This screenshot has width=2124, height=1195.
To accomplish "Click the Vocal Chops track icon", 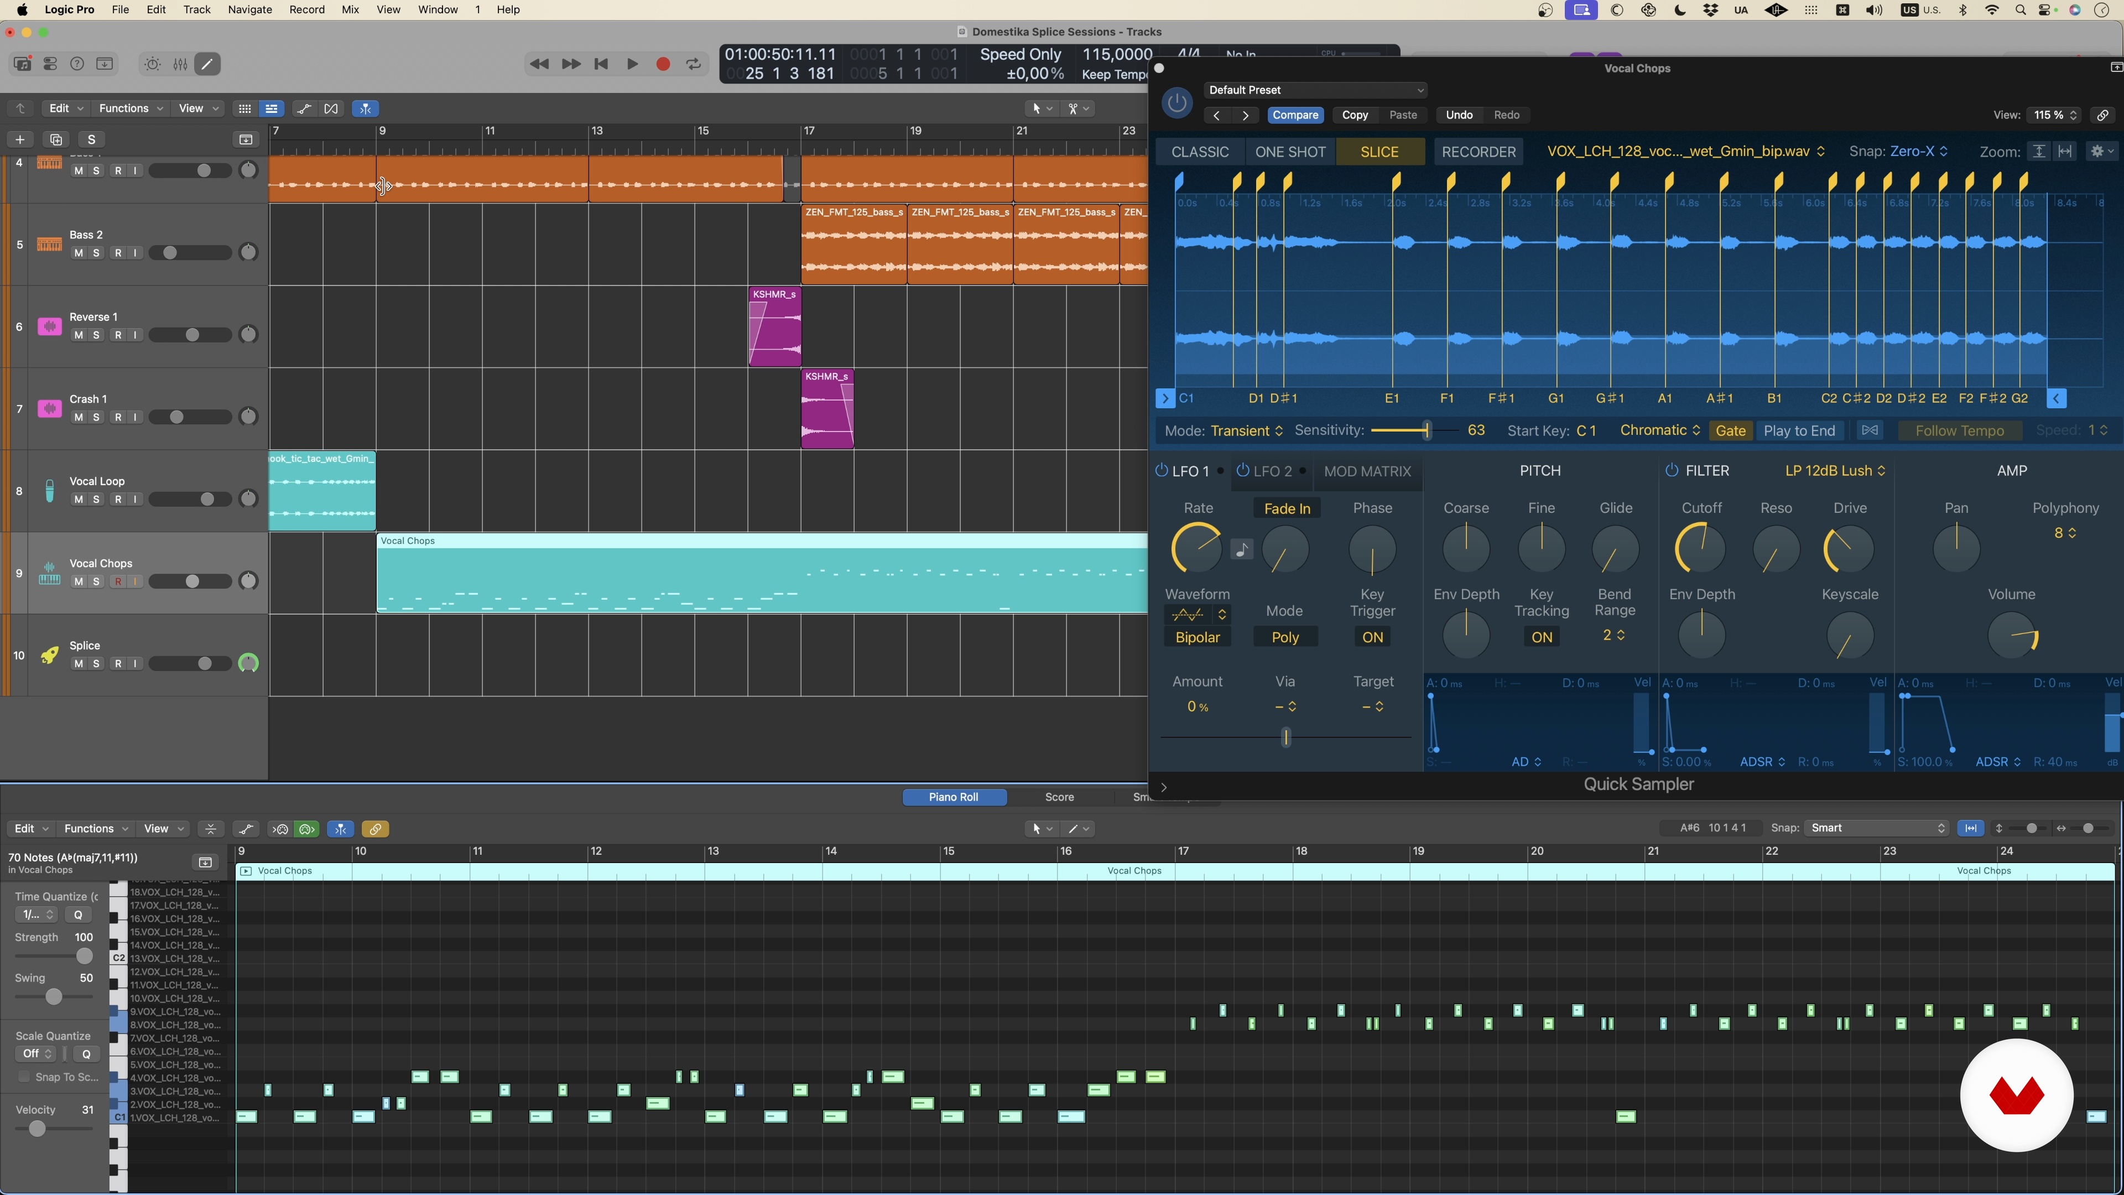I will point(49,573).
